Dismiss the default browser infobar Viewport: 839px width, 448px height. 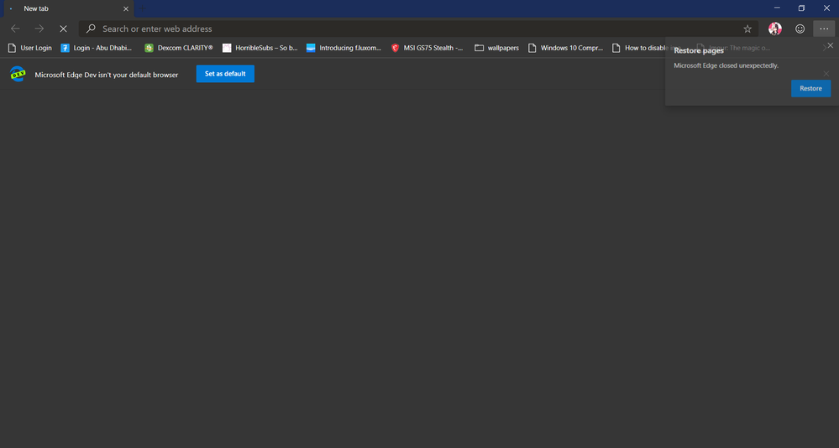tap(826, 74)
